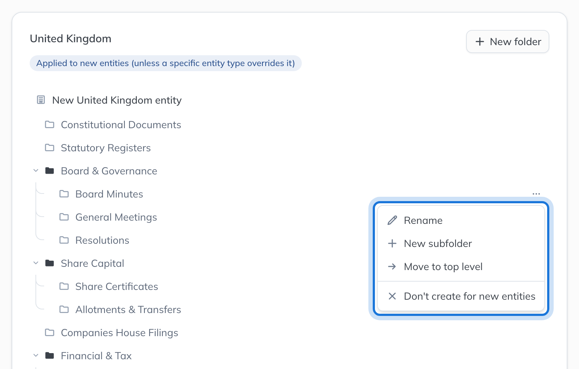This screenshot has width=579, height=369.
Task: Select the Resolutions subfolder
Action: [102, 240]
